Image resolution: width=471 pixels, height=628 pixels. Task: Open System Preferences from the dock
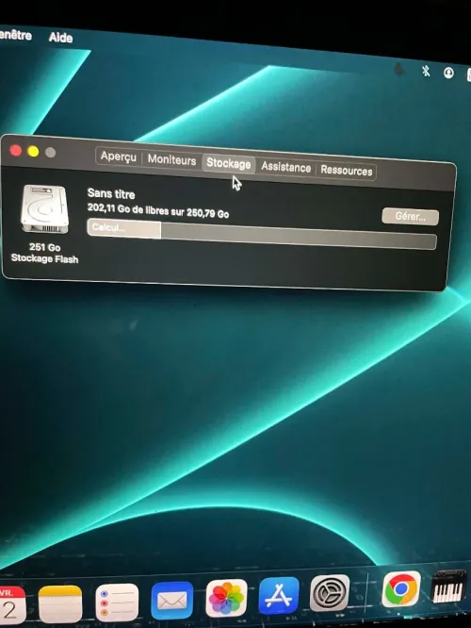point(330,593)
